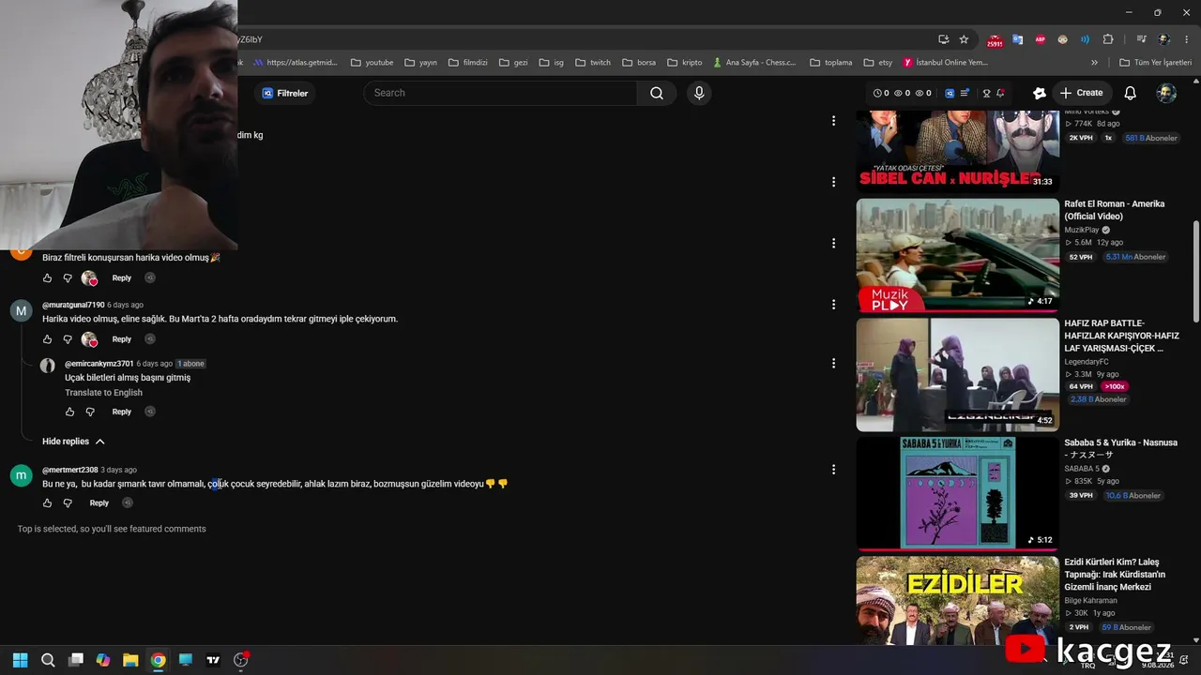1201x675 pixels.
Task: Like the reply by @emircankymz3701
Action: tap(70, 412)
